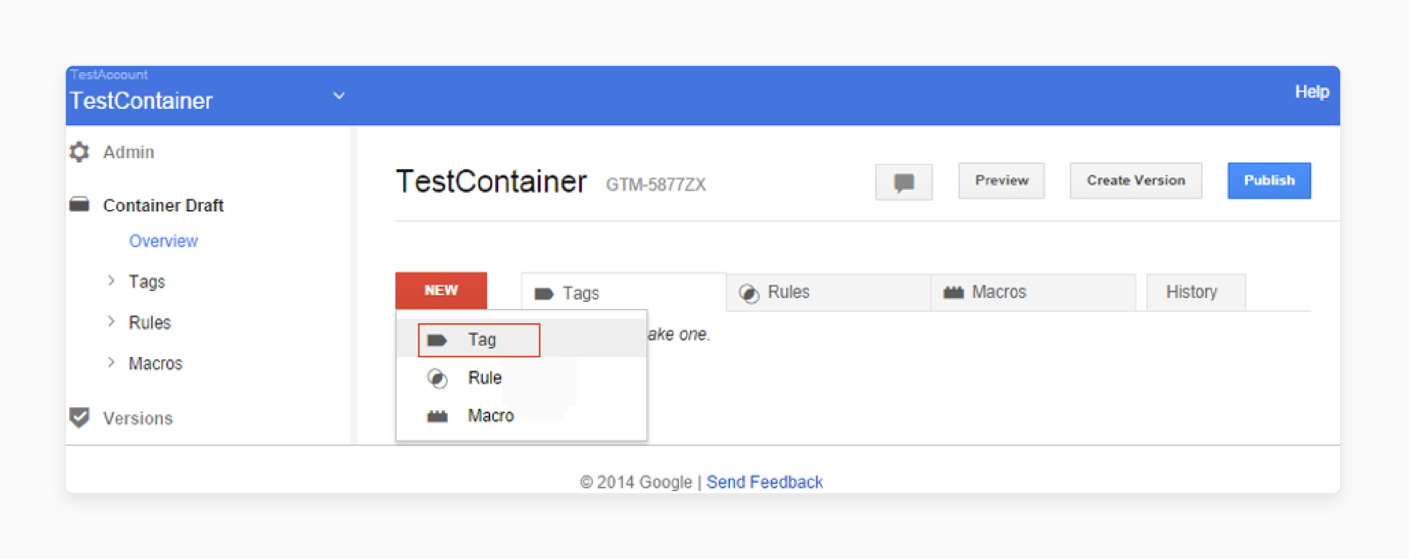Click the circle icon beside Rule entry
The image size is (1409, 559).
[x=437, y=378]
